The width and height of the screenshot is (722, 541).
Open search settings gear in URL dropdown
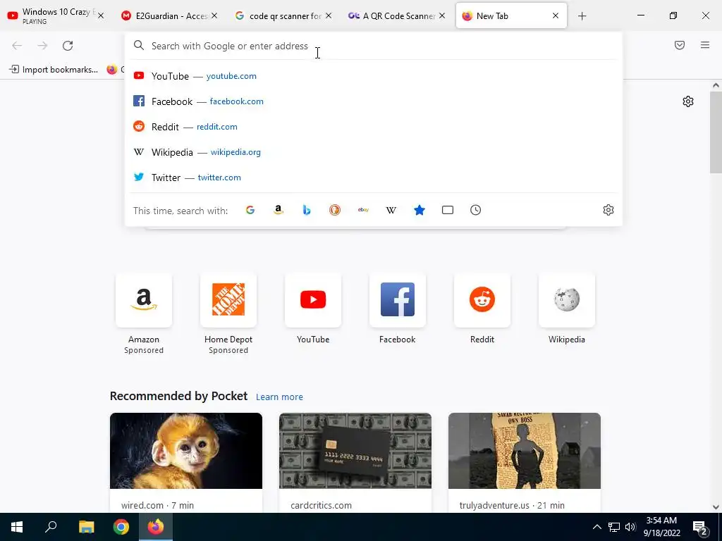coord(608,210)
